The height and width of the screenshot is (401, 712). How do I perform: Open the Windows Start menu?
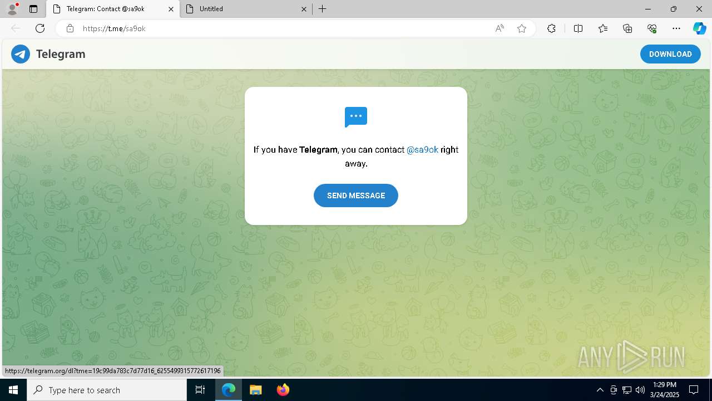[x=13, y=390]
